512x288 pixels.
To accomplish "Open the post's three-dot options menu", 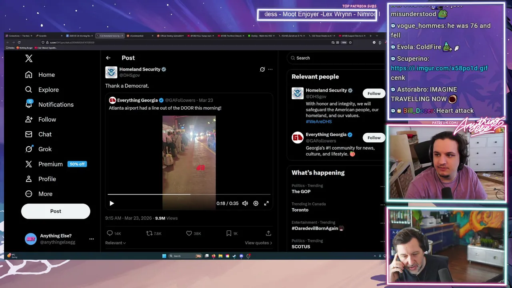I will click(270, 69).
